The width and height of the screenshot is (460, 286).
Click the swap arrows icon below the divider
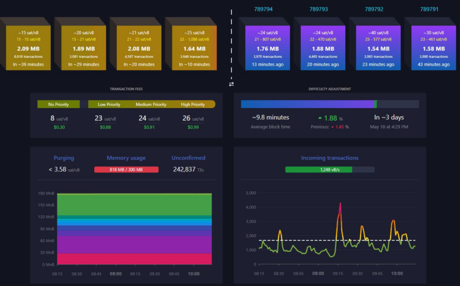click(232, 84)
